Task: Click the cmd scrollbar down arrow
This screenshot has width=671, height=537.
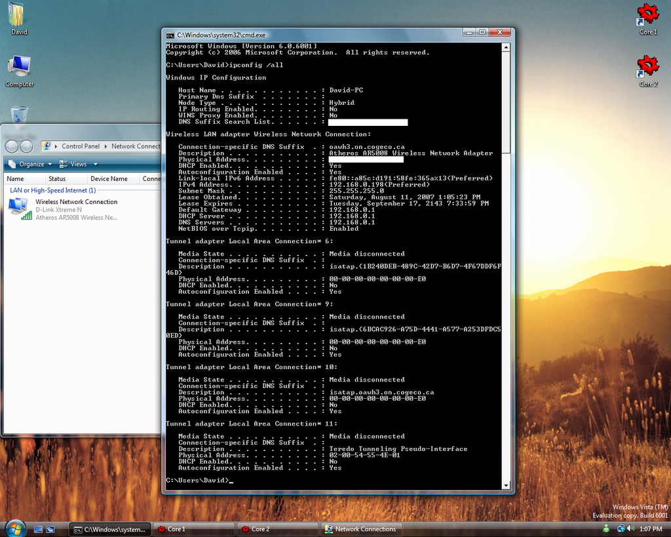Action: pyautogui.click(x=506, y=486)
